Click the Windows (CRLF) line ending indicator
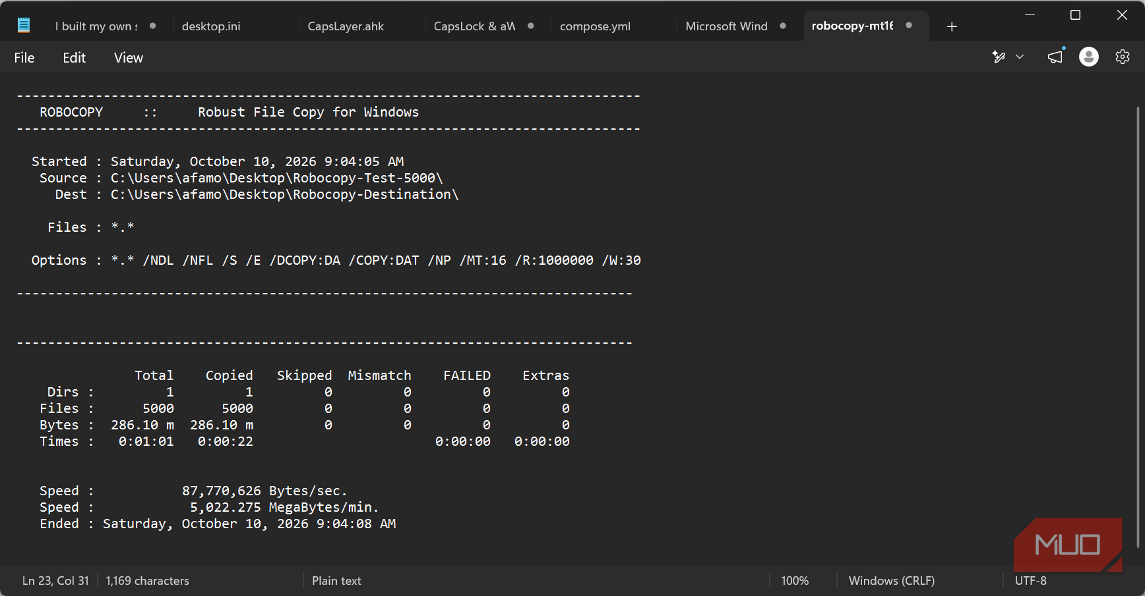The image size is (1145, 596). coord(892,581)
